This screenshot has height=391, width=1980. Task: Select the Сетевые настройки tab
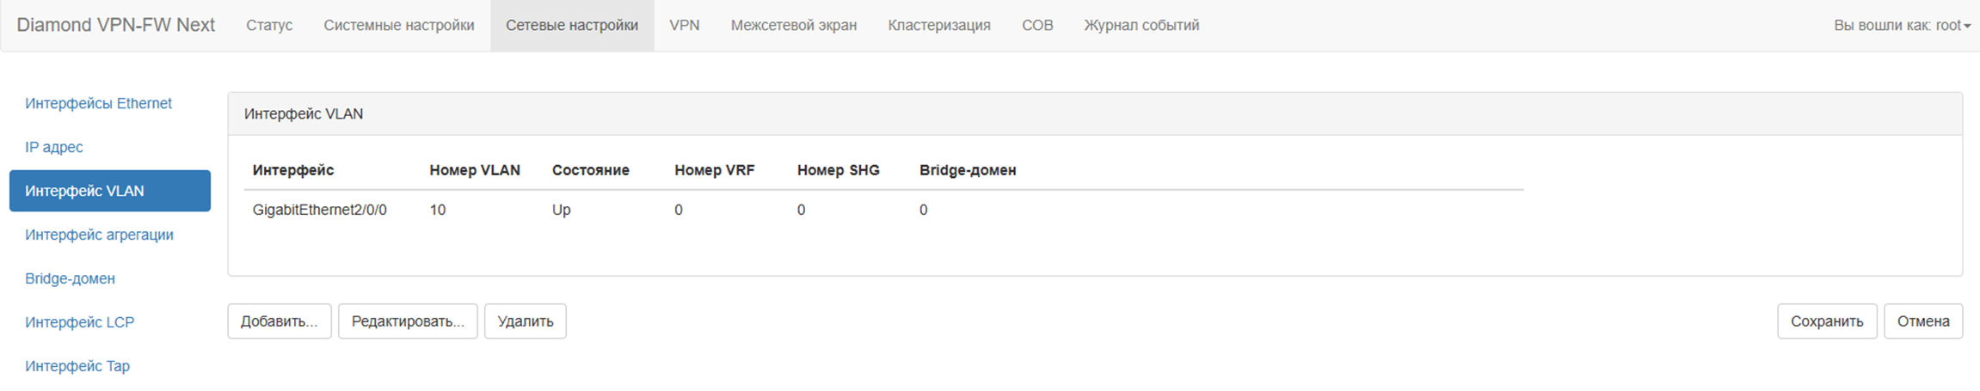pos(572,26)
